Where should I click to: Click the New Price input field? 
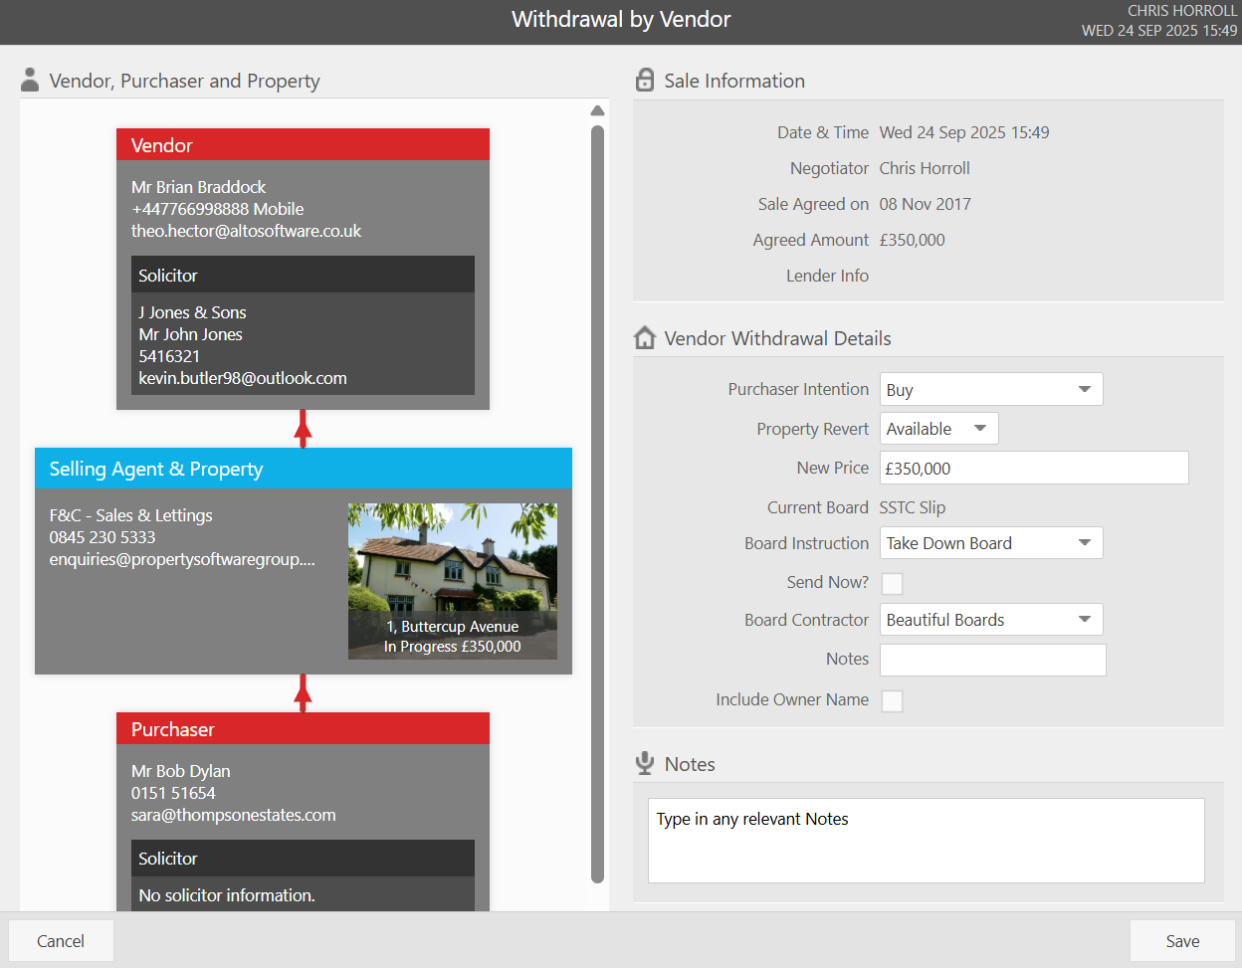1034,468
